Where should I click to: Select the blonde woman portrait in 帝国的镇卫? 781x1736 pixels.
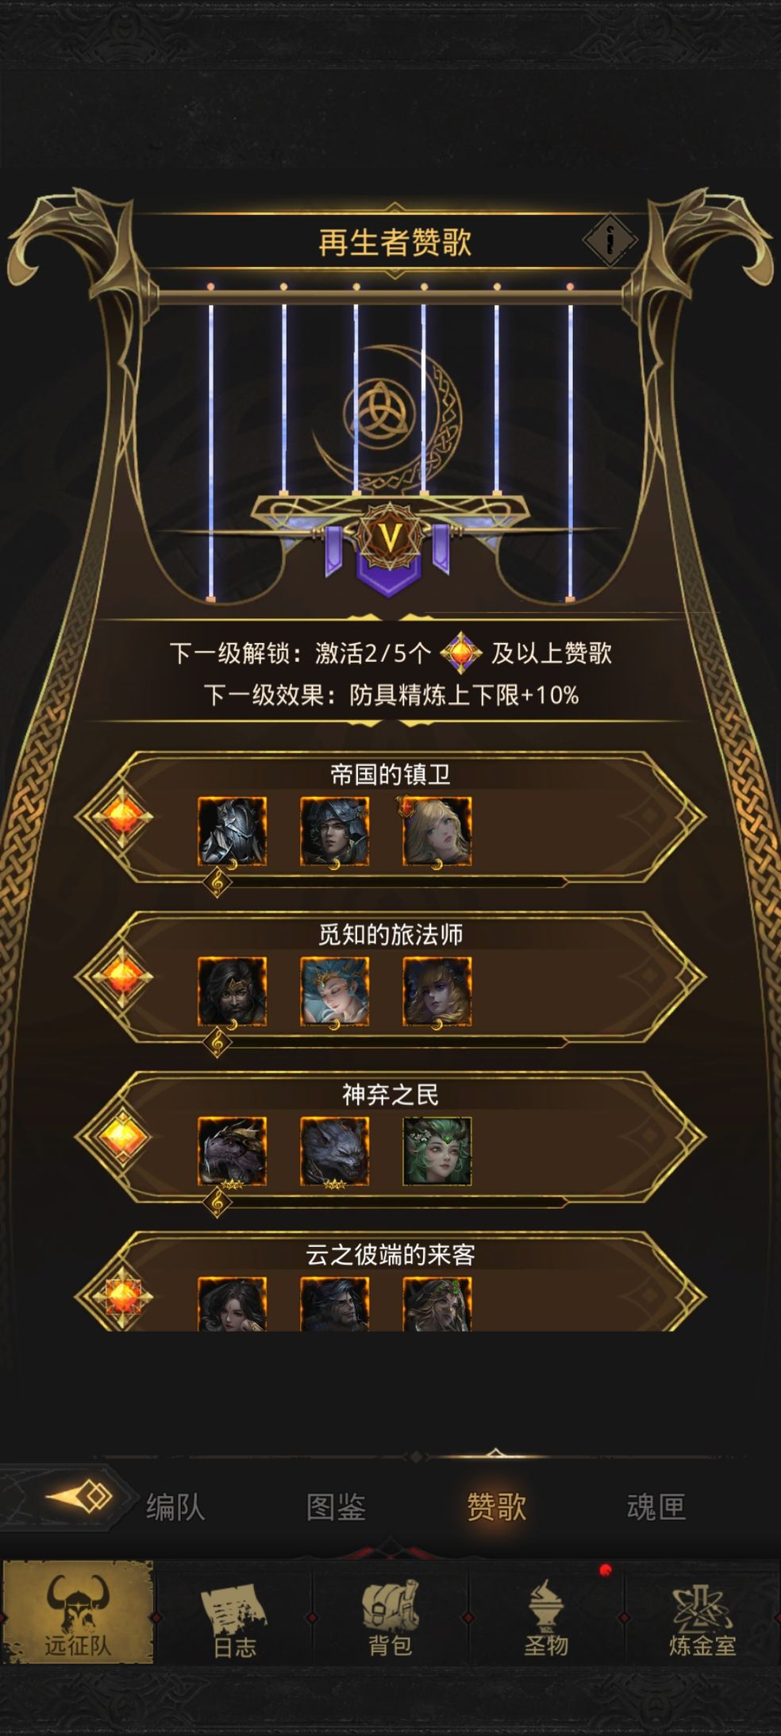(437, 831)
